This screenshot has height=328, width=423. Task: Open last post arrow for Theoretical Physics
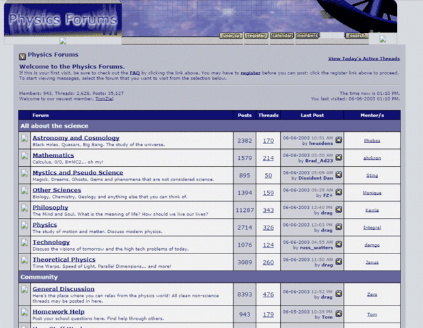point(338,261)
